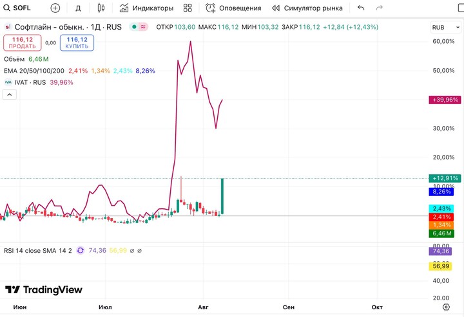This screenshot has width=464, height=317.
Task: Start the Симулятор рынка replay
Action: 307,8
